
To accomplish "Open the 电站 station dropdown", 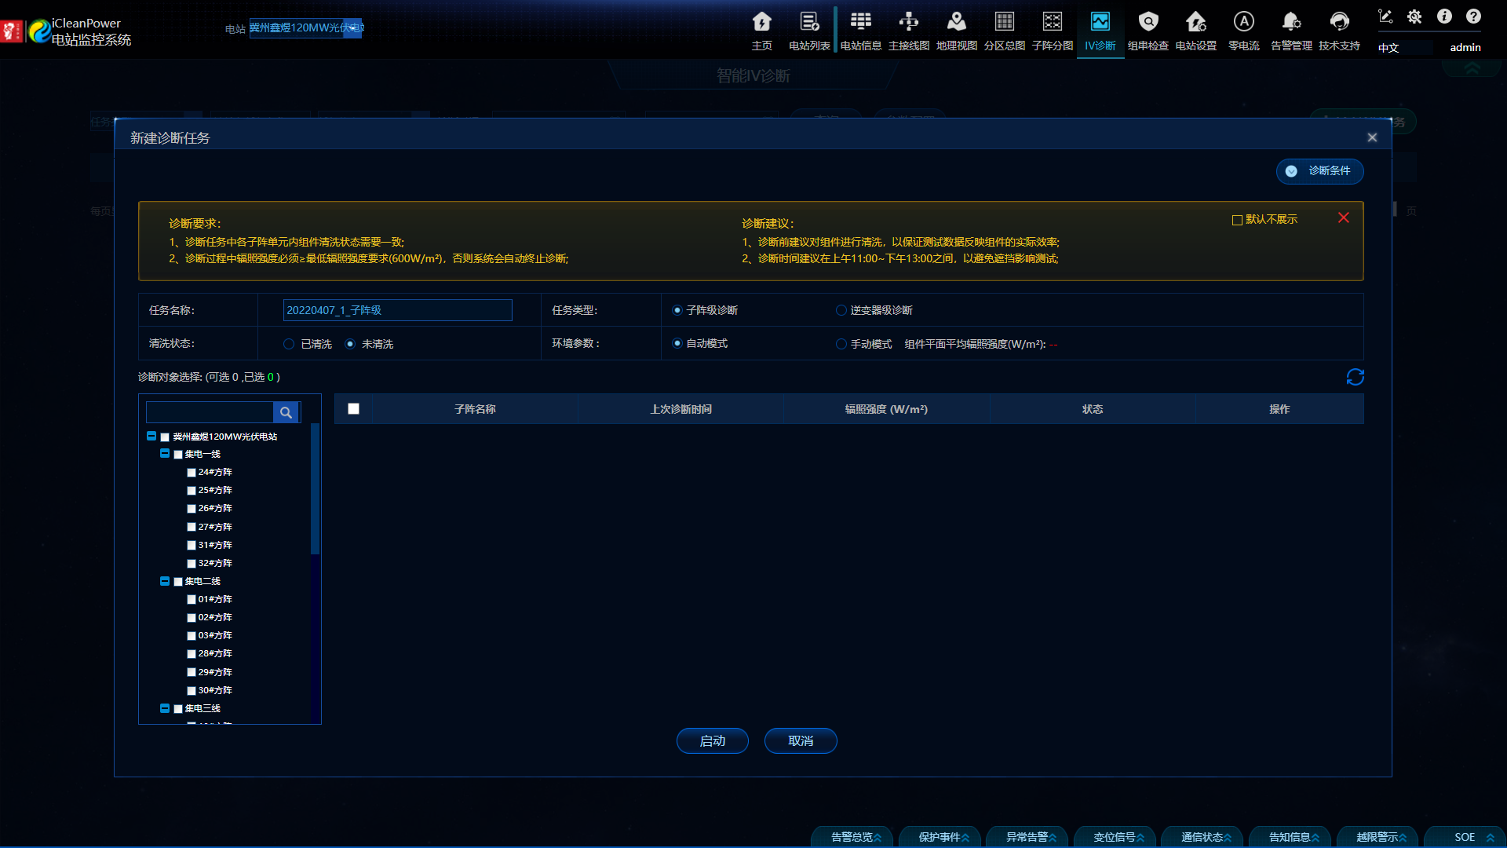I will (x=305, y=28).
